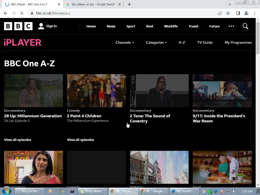Open the Worklife section
The height and width of the screenshot is (195, 260).
[171, 26]
